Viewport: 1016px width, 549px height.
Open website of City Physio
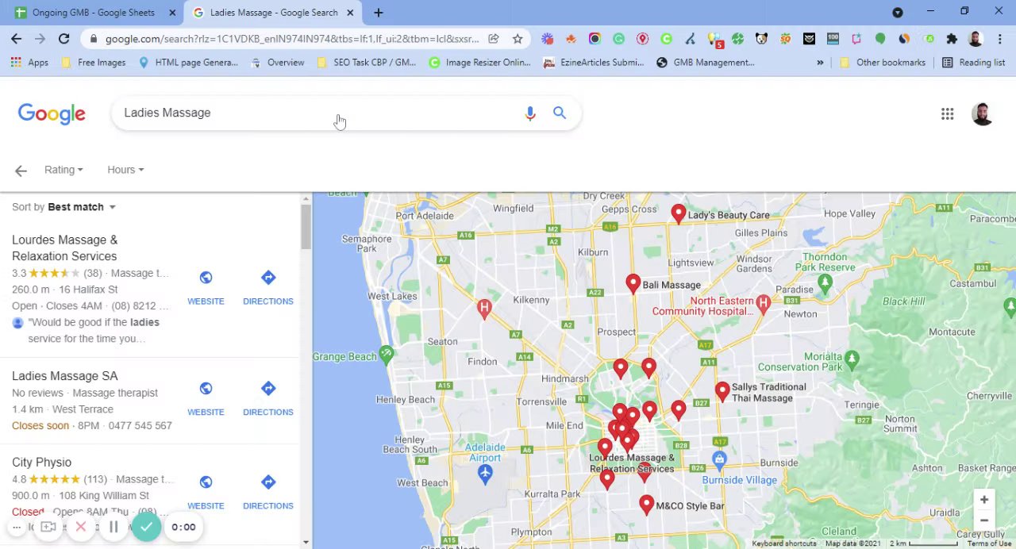click(206, 492)
